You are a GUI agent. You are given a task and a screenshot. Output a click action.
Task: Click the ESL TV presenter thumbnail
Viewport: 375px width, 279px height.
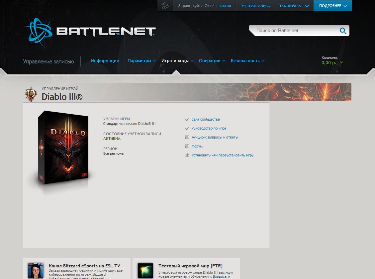[x=36, y=271]
